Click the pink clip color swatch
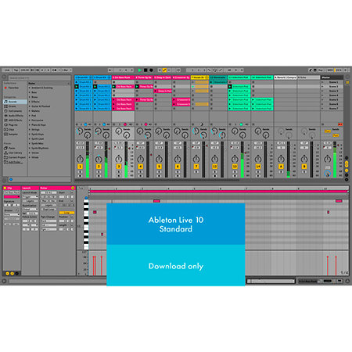Image resolution: width=352 pixels, height=352 pixels. [x=12, y=197]
